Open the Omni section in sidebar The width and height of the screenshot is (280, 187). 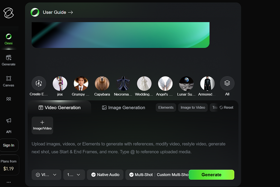point(8,39)
